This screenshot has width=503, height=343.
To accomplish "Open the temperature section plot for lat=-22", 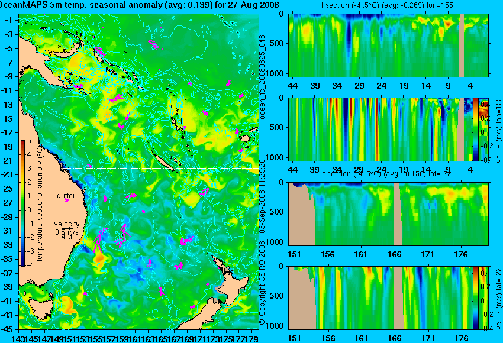I will tap(389, 214).
